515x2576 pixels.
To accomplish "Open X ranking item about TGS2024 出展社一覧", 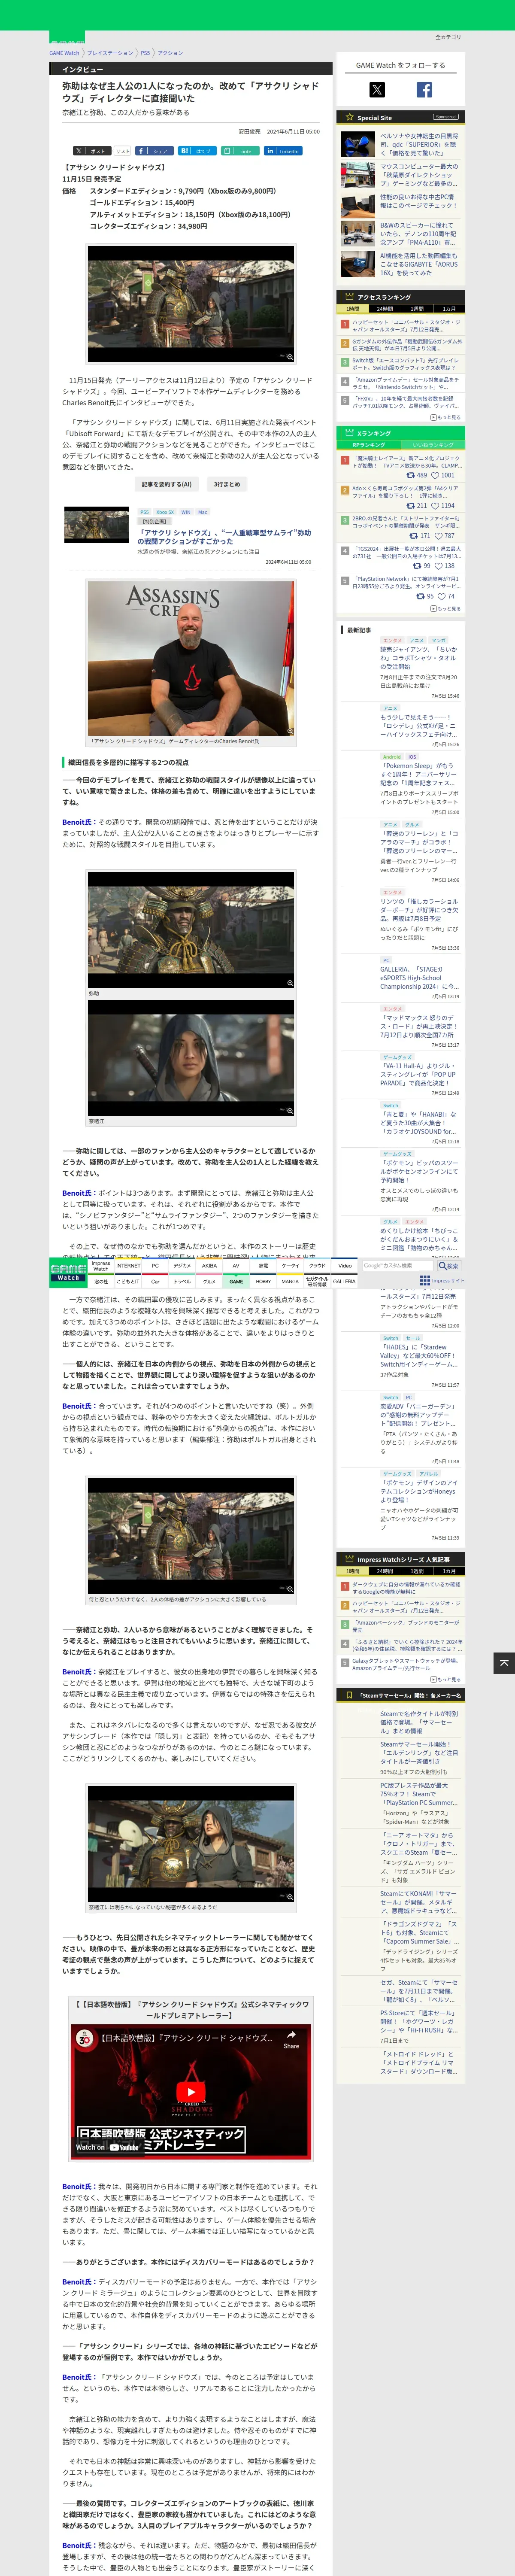I will [406, 552].
